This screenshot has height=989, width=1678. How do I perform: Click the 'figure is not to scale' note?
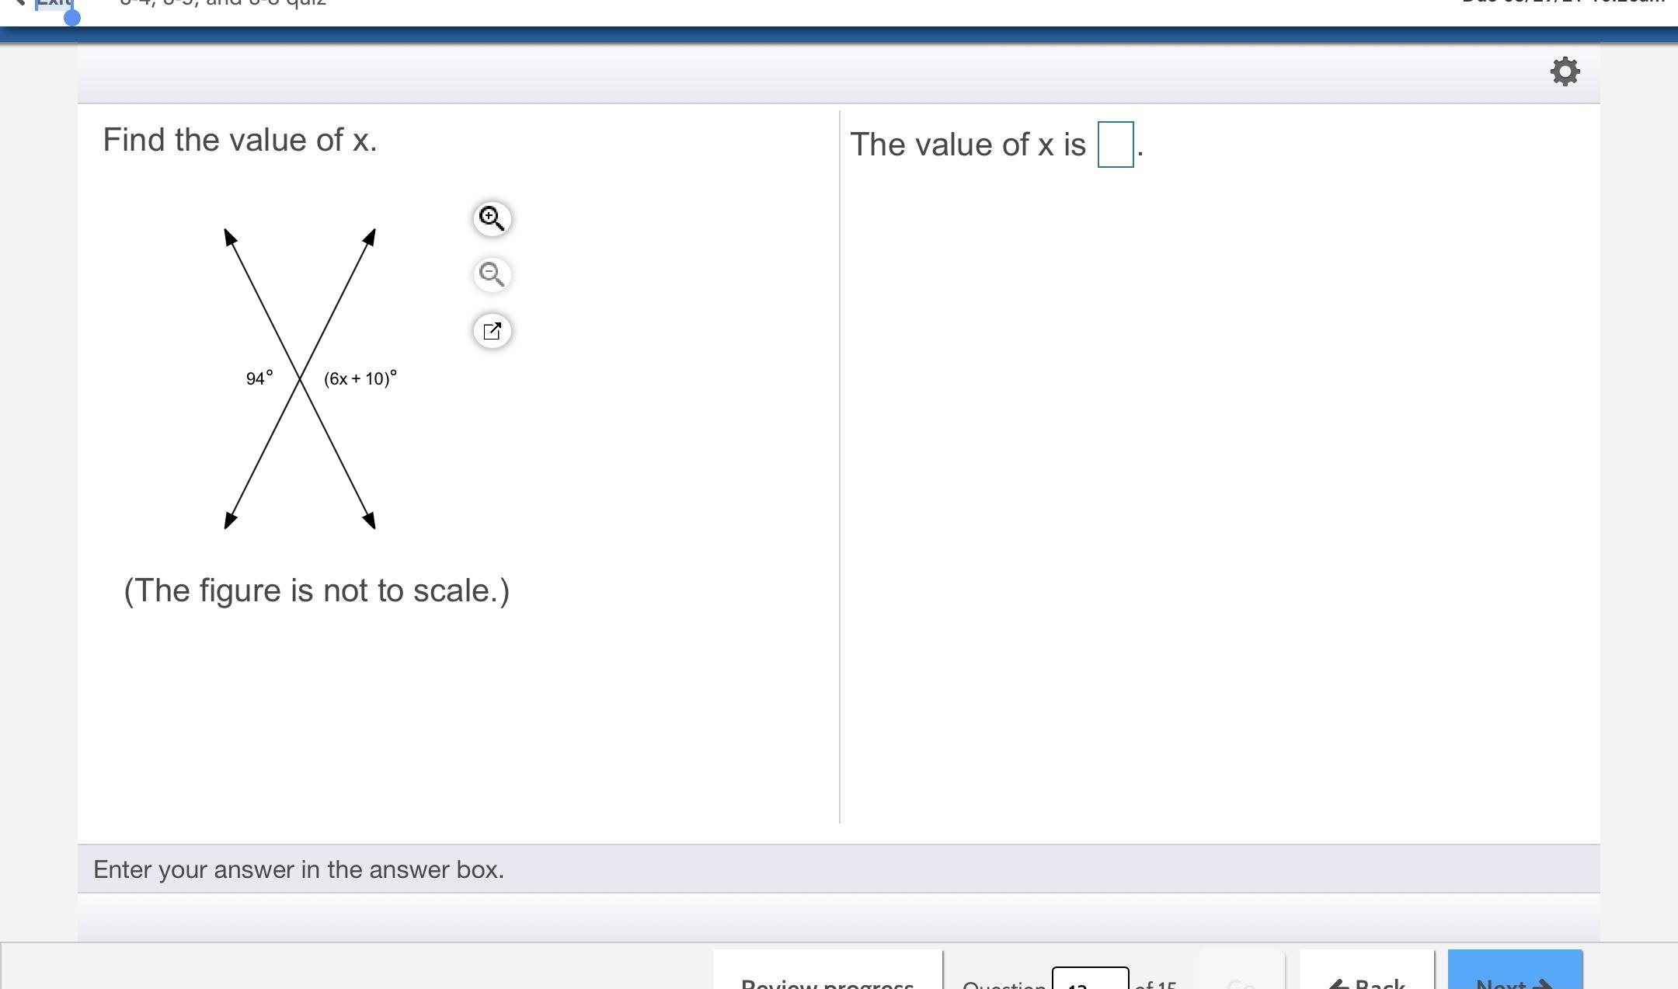pos(317,590)
